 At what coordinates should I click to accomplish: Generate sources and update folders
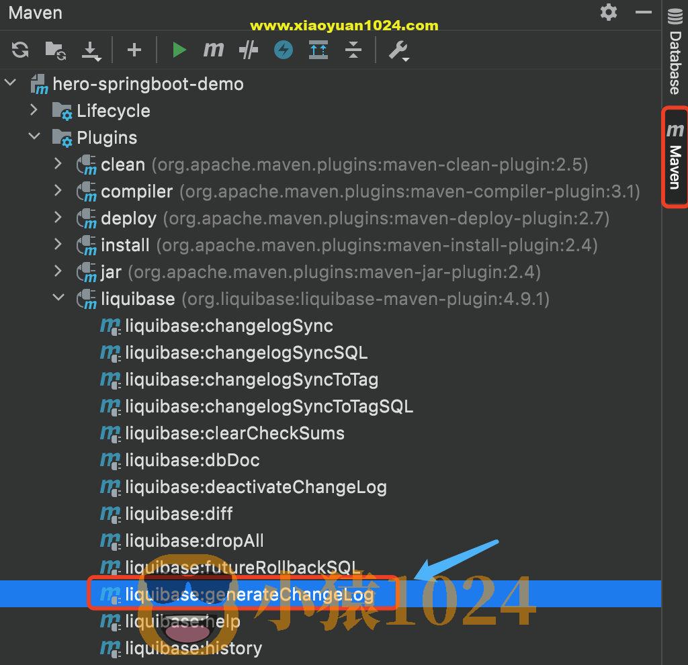(54, 50)
